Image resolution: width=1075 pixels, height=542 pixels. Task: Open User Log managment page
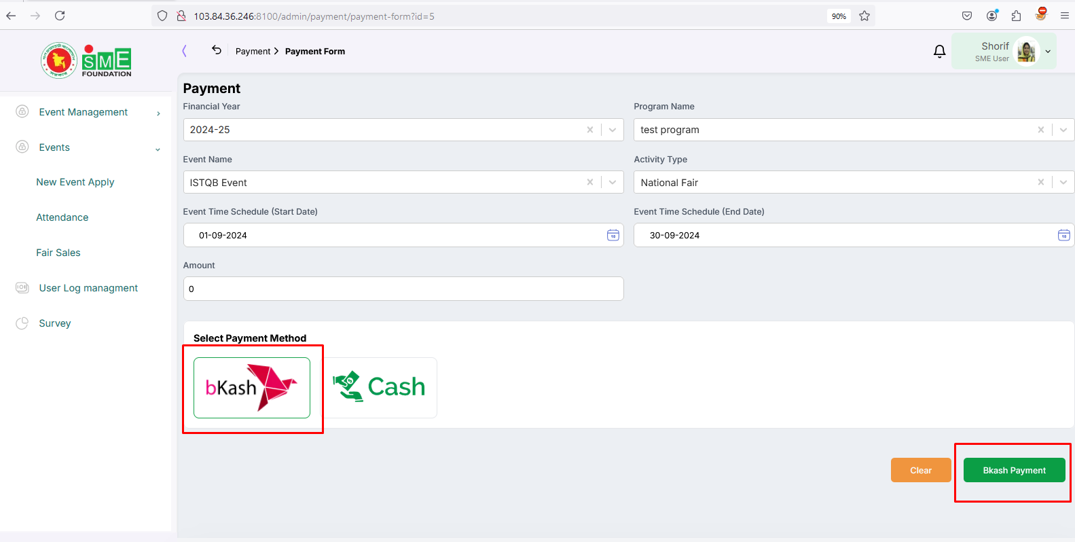[x=88, y=288]
